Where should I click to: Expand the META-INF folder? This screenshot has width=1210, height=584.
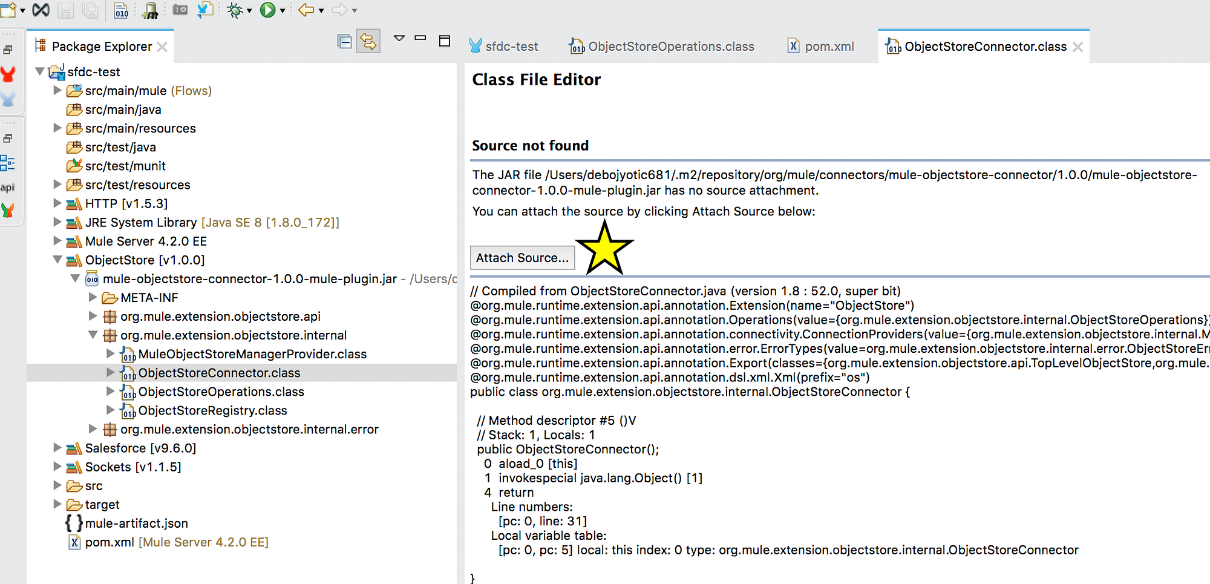(x=92, y=297)
